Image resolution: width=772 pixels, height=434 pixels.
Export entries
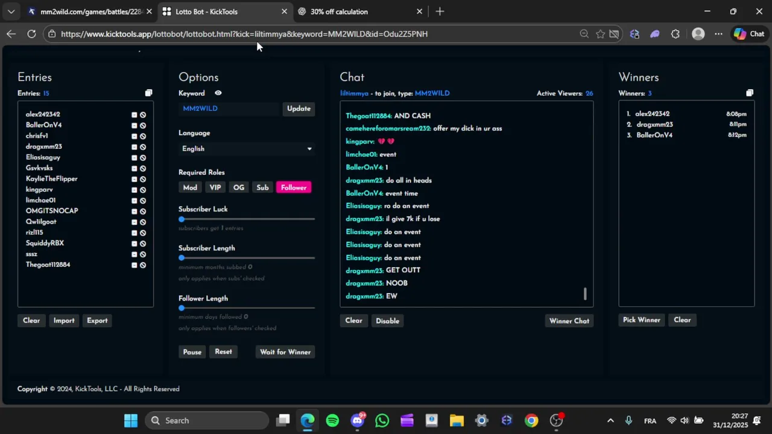click(x=97, y=321)
